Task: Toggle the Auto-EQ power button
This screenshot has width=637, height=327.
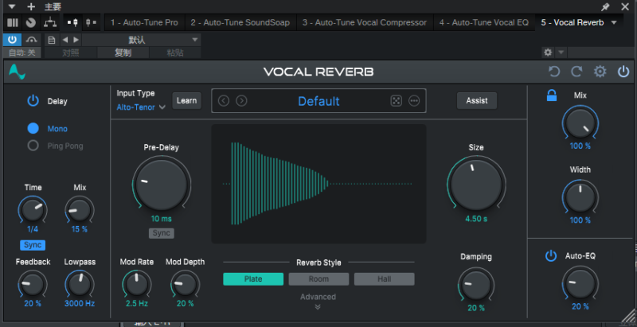Action: point(550,256)
